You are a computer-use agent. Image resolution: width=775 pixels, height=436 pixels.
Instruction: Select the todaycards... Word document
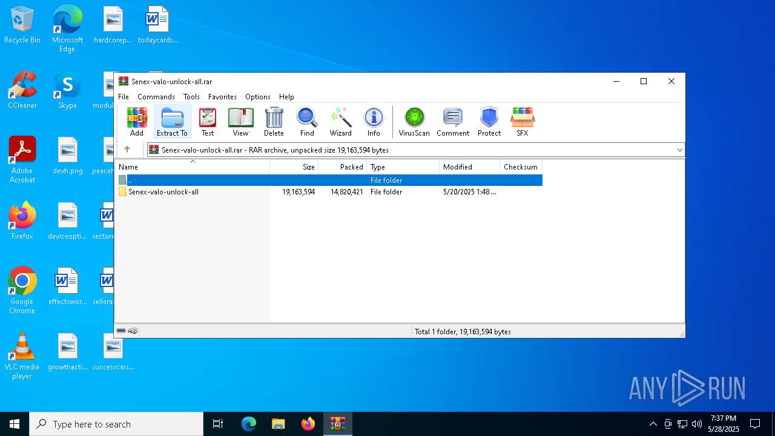(x=158, y=25)
